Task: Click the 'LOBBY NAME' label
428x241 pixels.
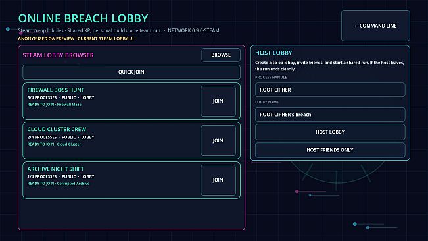Action: coord(267,102)
